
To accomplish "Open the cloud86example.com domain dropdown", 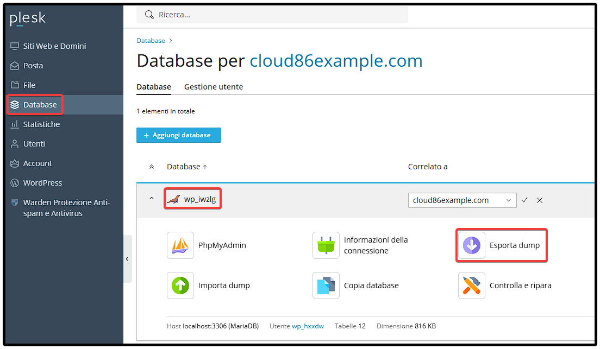I will (462, 200).
